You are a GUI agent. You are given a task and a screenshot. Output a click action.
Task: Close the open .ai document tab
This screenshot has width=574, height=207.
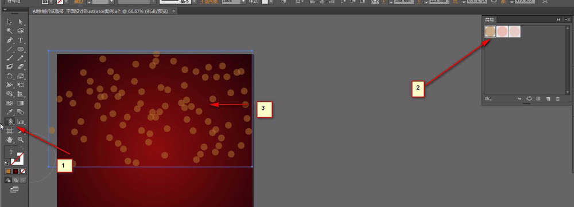(x=173, y=11)
